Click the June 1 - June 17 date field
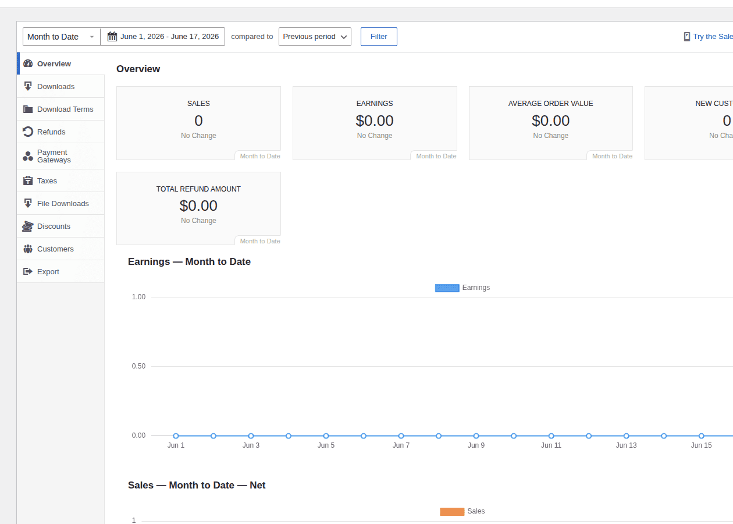 [163, 37]
